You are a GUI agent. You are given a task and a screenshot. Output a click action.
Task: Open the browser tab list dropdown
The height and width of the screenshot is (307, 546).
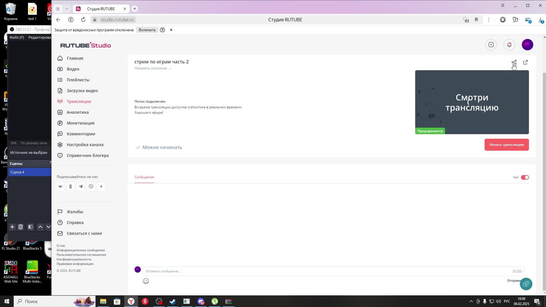[67, 9]
